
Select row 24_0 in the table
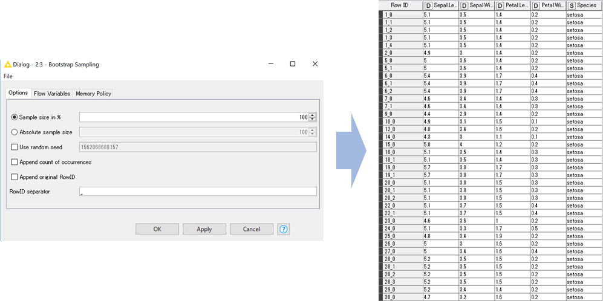tap(491, 228)
